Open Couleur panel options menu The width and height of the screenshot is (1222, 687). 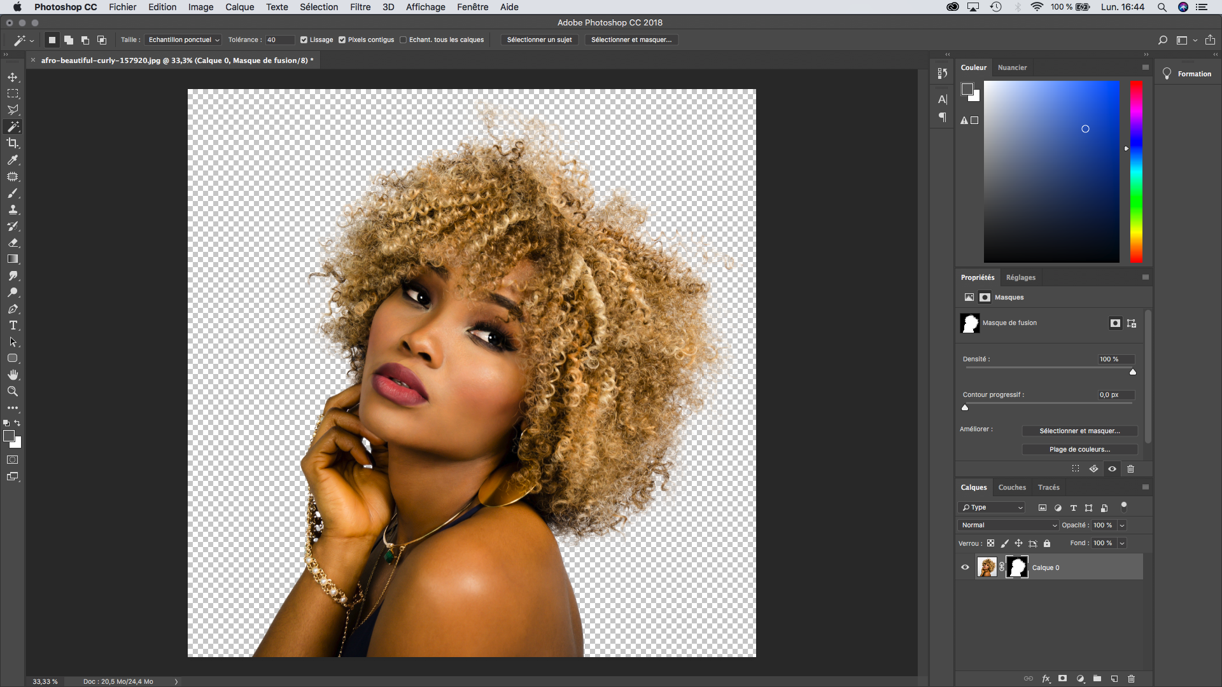(x=1146, y=67)
